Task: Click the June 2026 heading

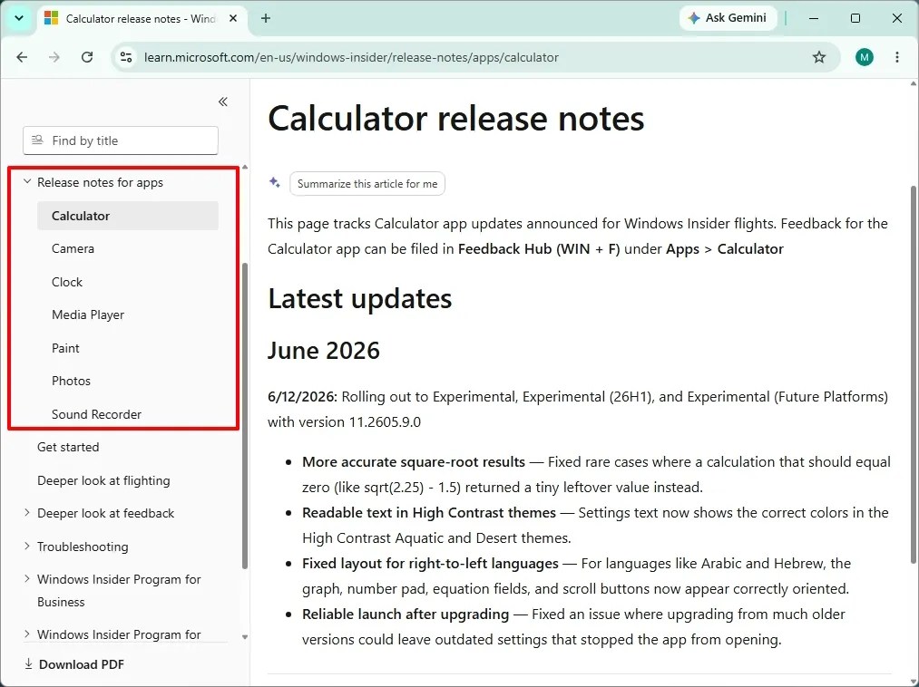Action: pyautogui.click(x=324, y=350)
